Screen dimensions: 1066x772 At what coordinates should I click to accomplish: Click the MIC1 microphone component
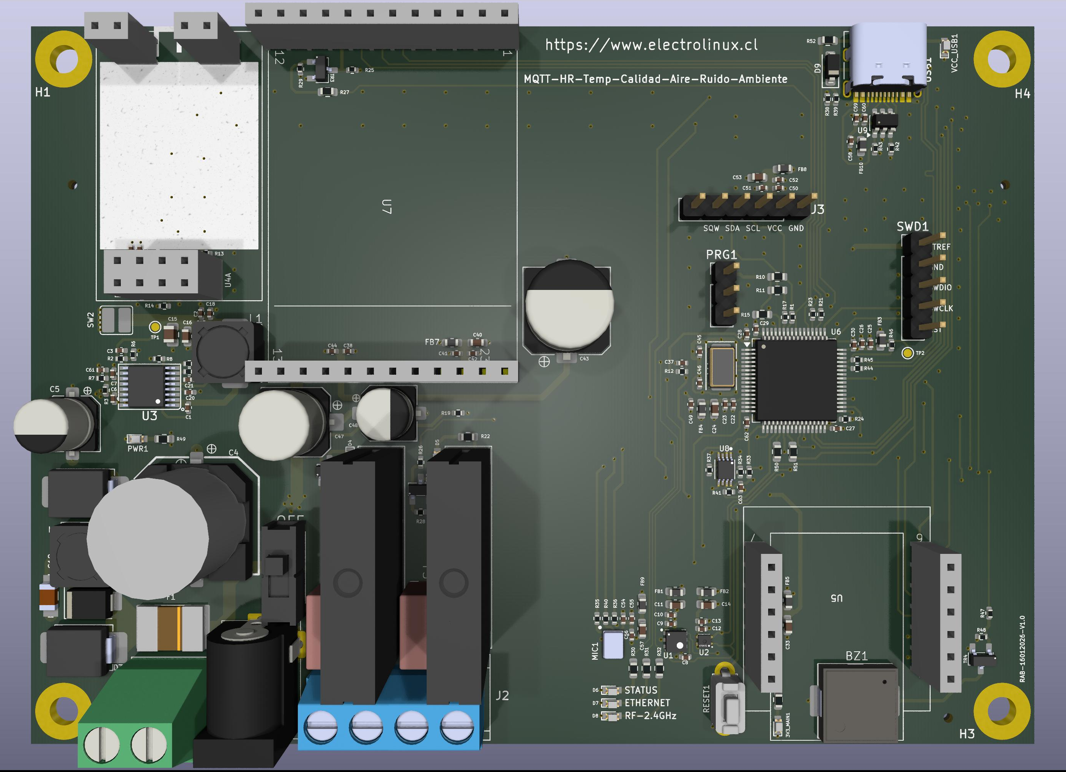tap(613, 646)
